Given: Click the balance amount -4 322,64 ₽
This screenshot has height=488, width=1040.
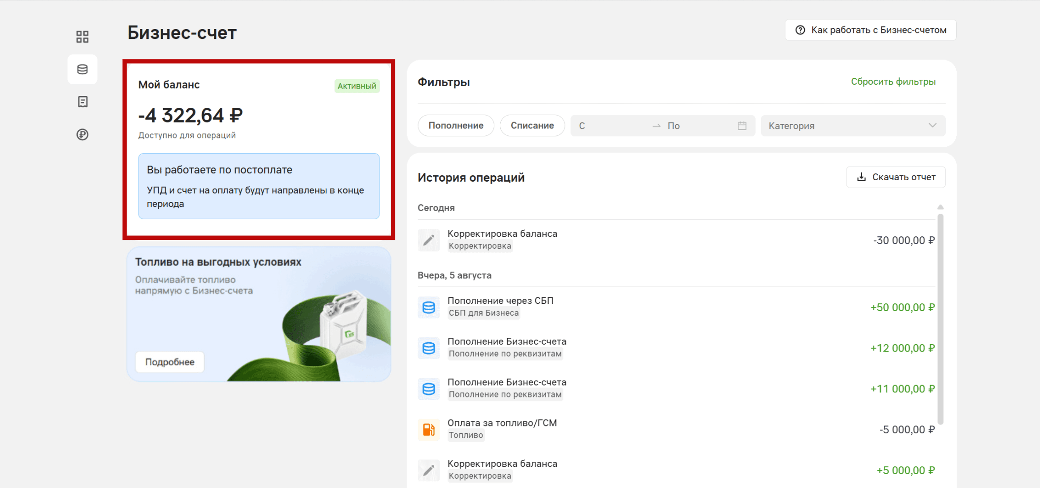Looking at the screenshot, I should [x=190, y=115].
